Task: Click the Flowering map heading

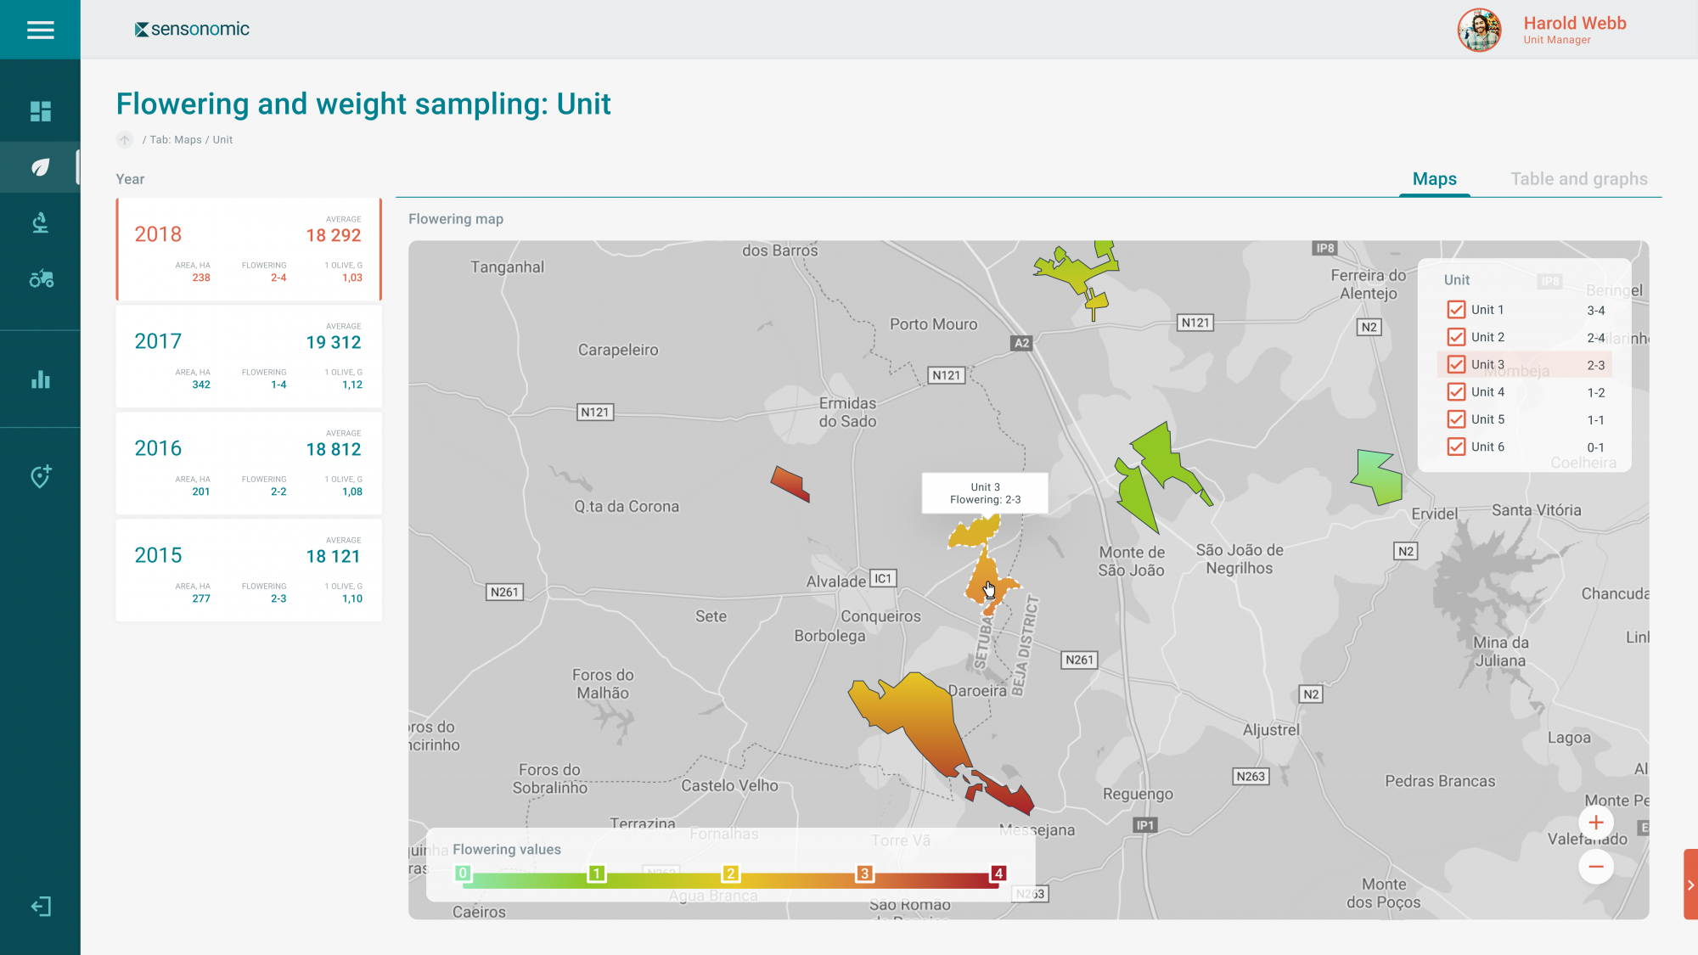Action: (456, 219)
